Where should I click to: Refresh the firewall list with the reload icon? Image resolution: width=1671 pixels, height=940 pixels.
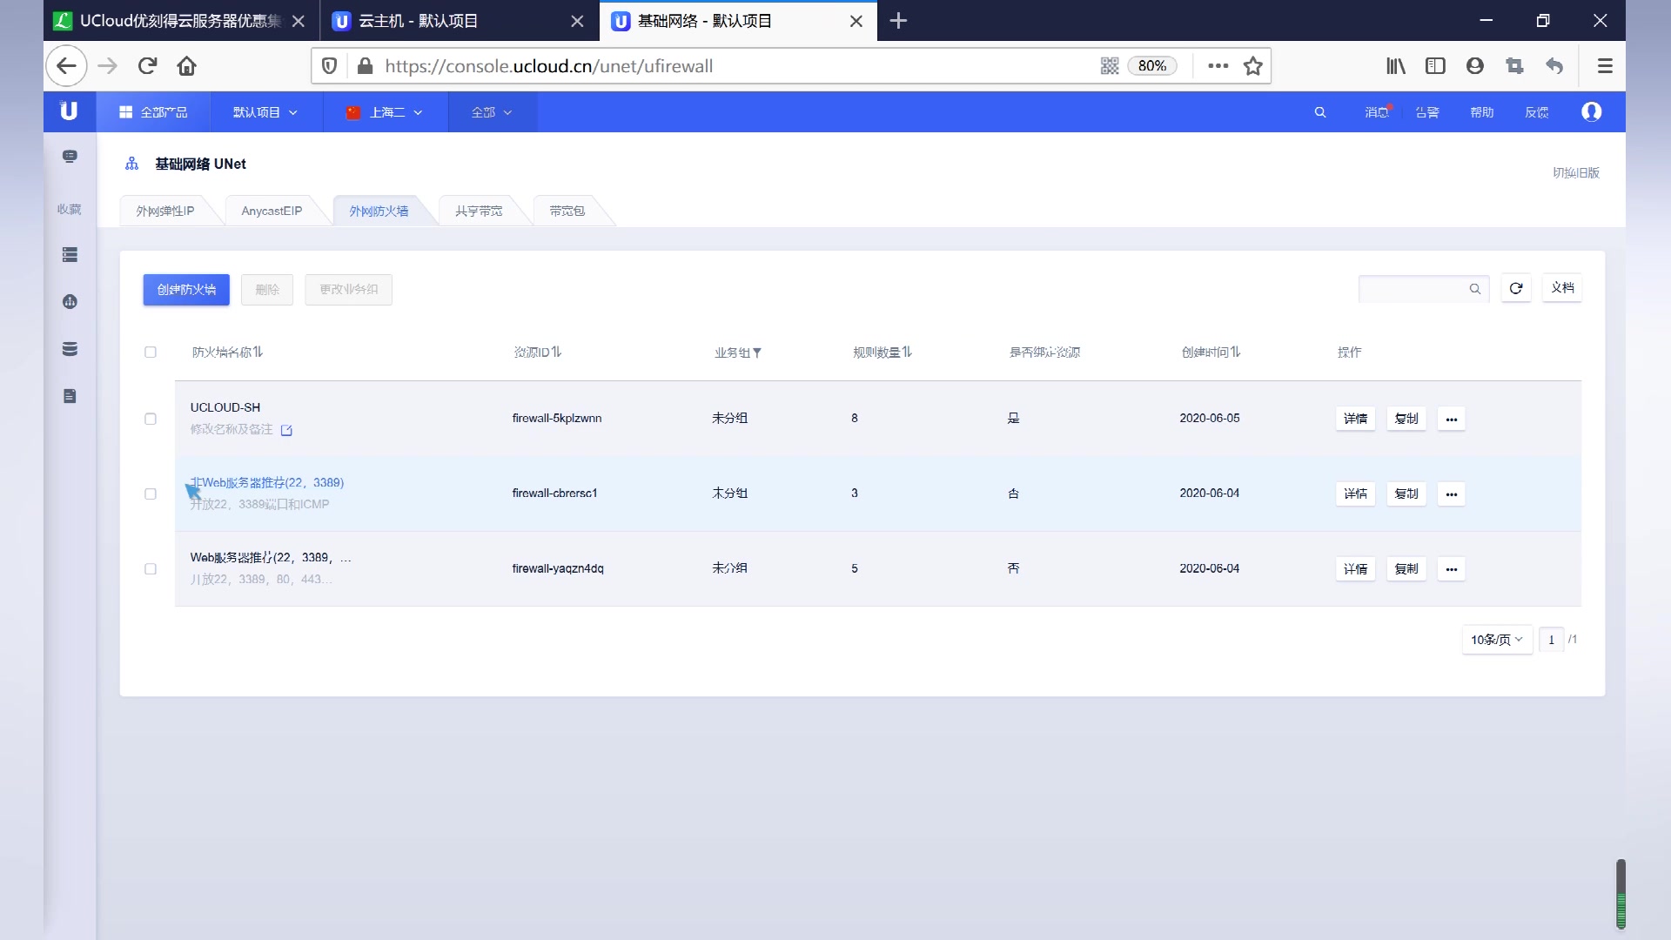[1516, 288]
